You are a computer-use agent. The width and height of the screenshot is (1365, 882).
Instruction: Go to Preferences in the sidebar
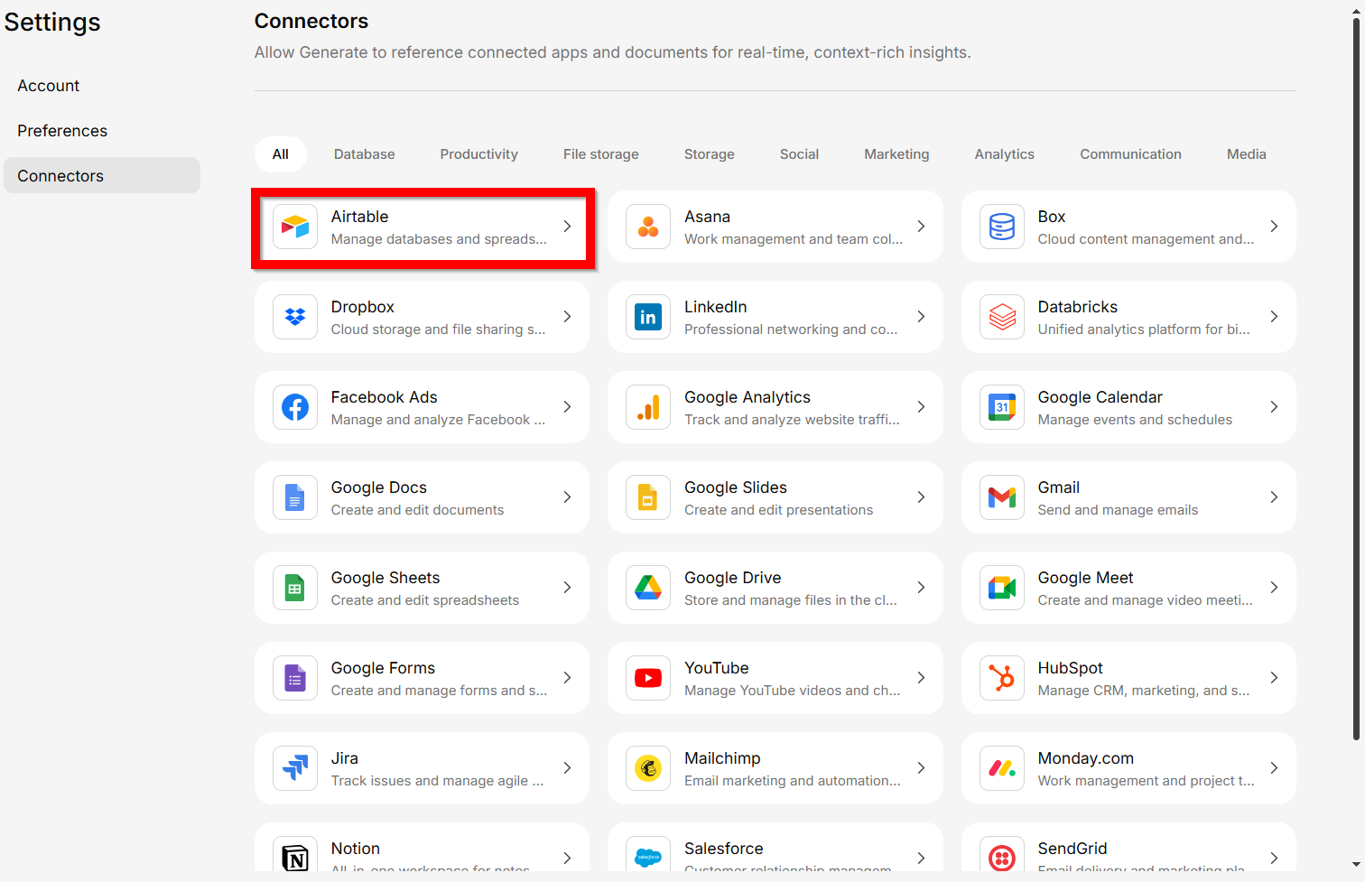[x=62, y=131]
